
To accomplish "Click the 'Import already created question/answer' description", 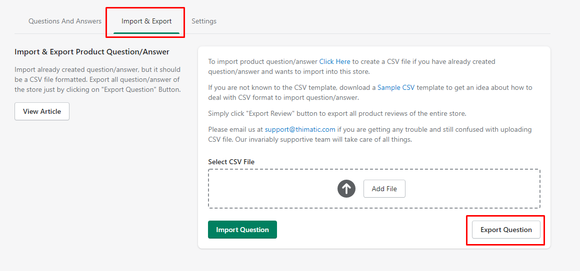I will click(97, 79).
